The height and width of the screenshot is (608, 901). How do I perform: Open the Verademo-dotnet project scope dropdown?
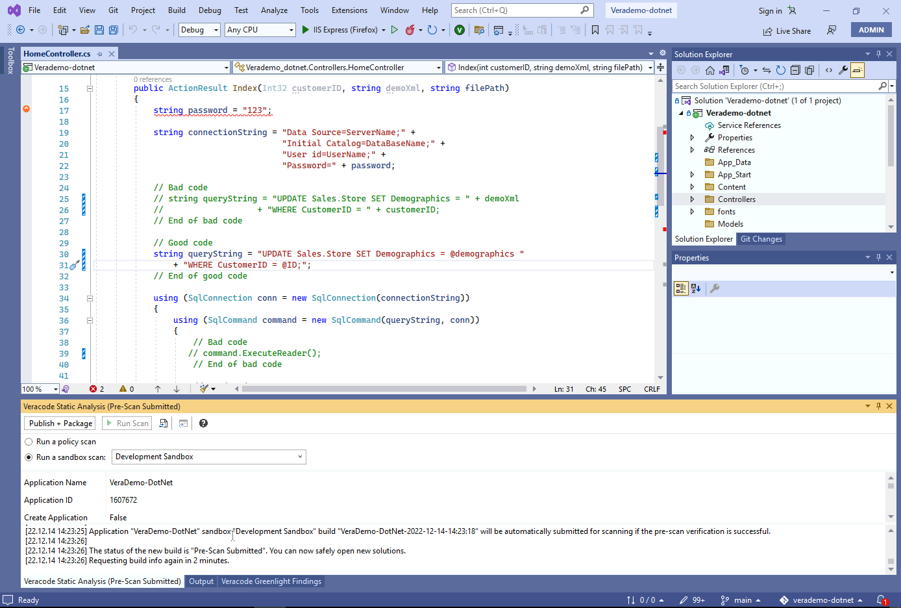126,68
